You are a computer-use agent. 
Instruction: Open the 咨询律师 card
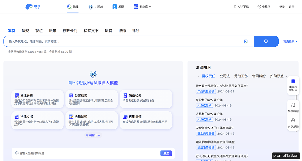tap(146, 120)
